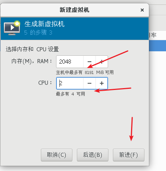Image resolution: width=166 pixels, height=171 pixels.
Task: Go back with 后退(B) button
Action: [x=92, y=155]
